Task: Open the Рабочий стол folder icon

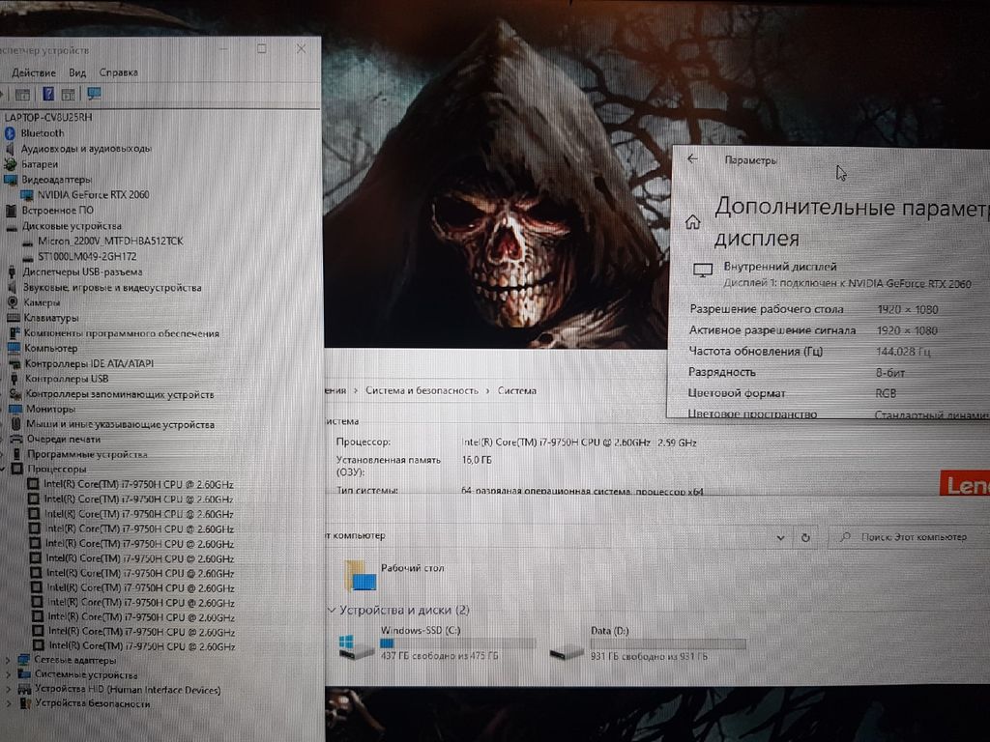Action: (362, 575)
